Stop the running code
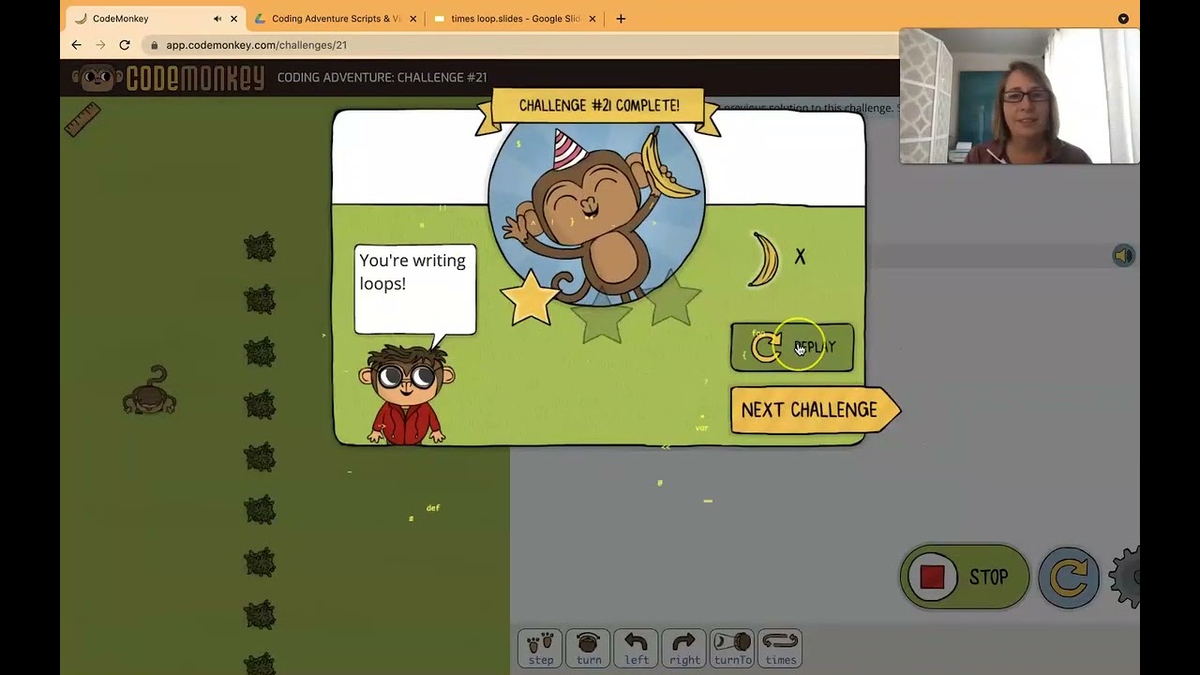This screenshot has width=1200, height=675. point(965,577)
